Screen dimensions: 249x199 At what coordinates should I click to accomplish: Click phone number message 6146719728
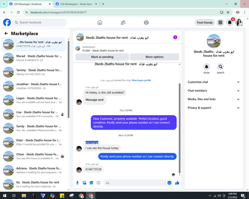point(94,169)
